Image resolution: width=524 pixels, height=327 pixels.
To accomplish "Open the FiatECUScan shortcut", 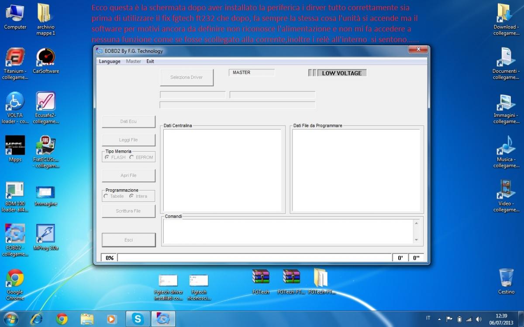I will pos(45,152).
